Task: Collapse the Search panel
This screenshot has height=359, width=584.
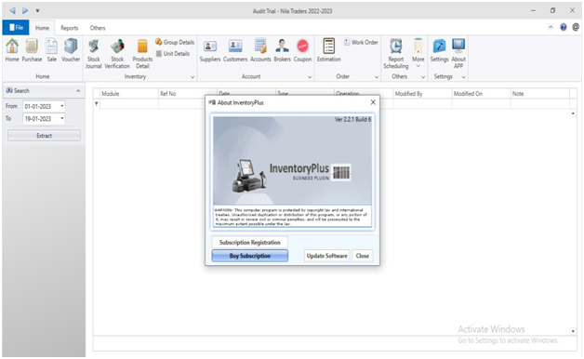Action: tap(78, 91)
